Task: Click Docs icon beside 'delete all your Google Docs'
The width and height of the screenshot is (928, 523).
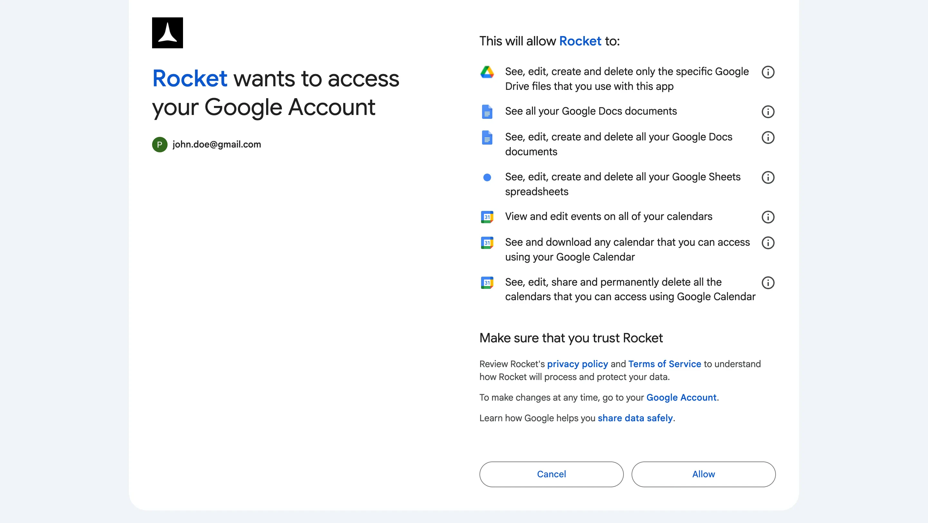Action: pos(487,138)
